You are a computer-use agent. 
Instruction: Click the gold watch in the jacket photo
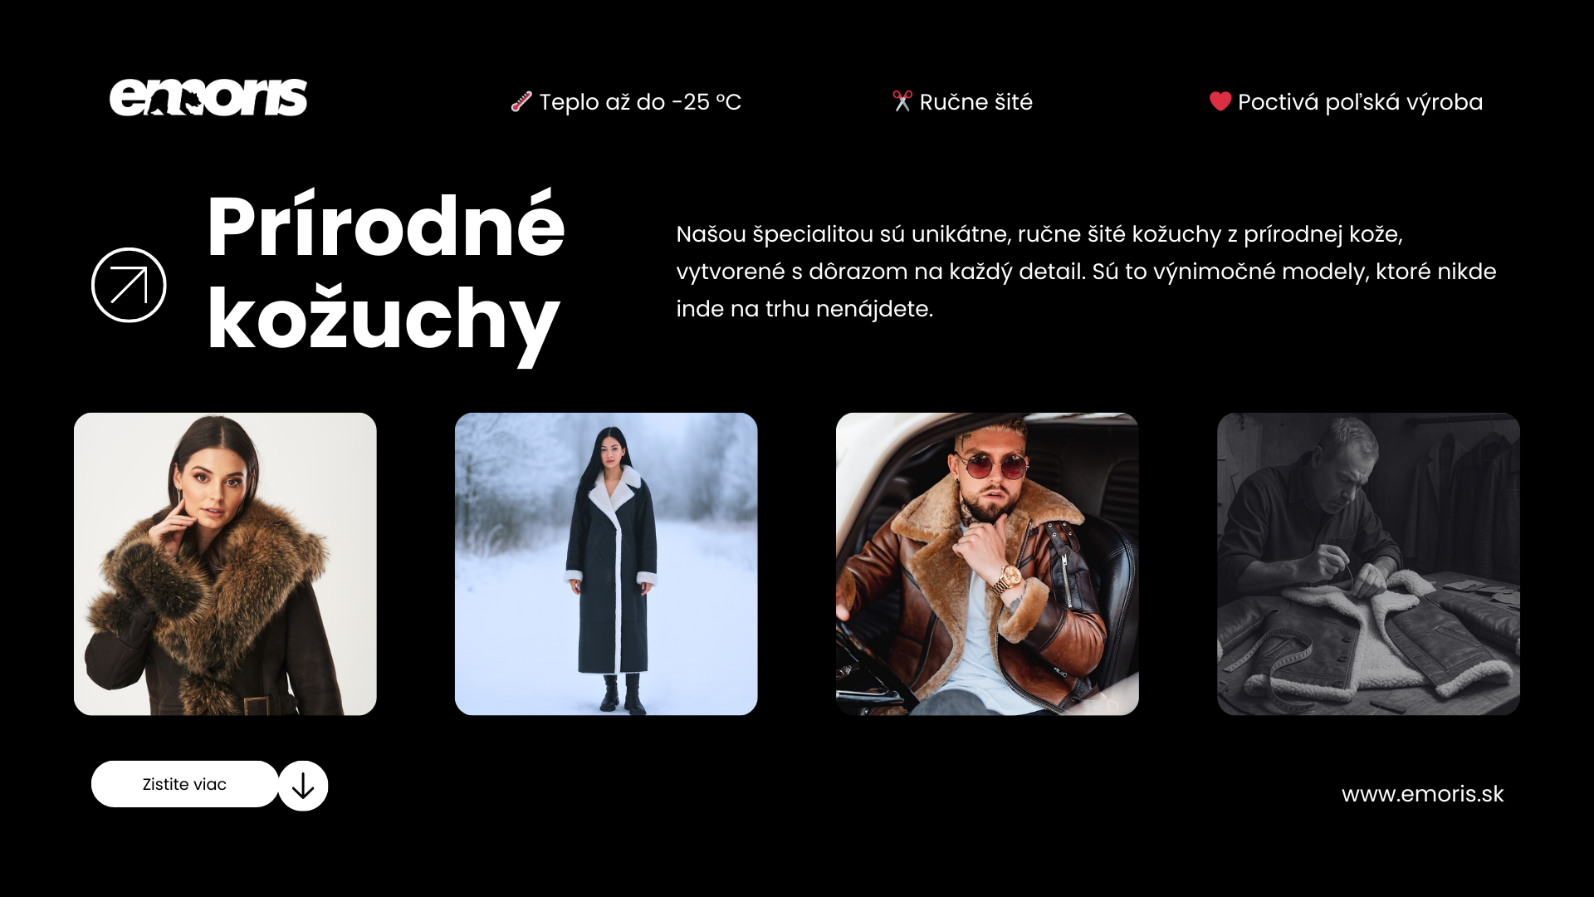1009,579
